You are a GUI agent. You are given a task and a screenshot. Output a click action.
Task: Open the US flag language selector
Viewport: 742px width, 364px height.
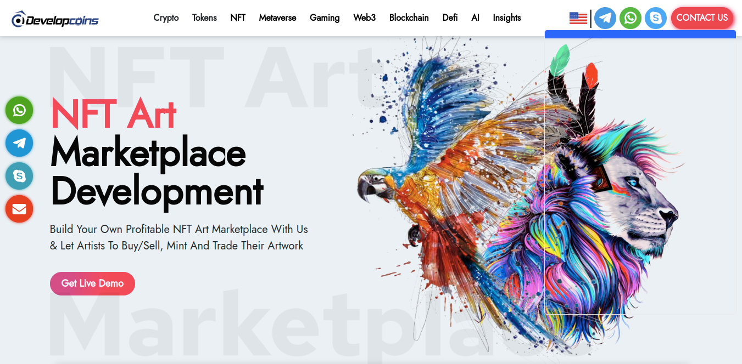(x=578, y=18)
